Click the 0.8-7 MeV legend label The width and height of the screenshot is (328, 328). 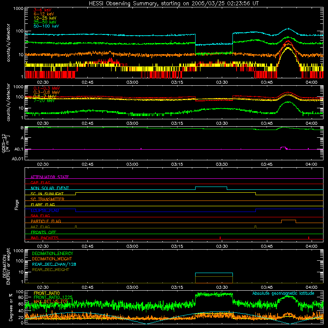pyautogui.click(x=45, y=96)
